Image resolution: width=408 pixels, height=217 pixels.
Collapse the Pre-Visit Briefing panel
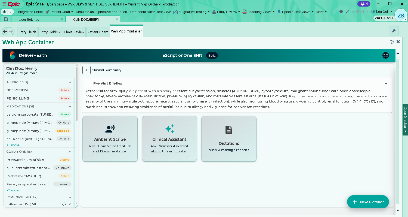point(386,83)
